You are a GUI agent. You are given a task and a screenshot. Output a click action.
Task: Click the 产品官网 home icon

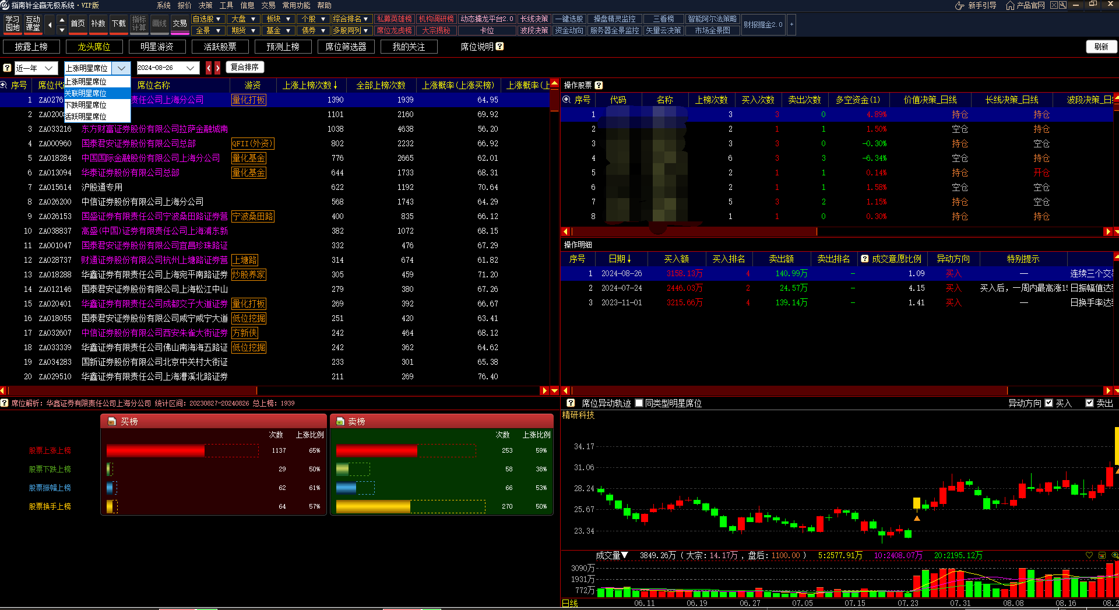(x=1010, y=5)
